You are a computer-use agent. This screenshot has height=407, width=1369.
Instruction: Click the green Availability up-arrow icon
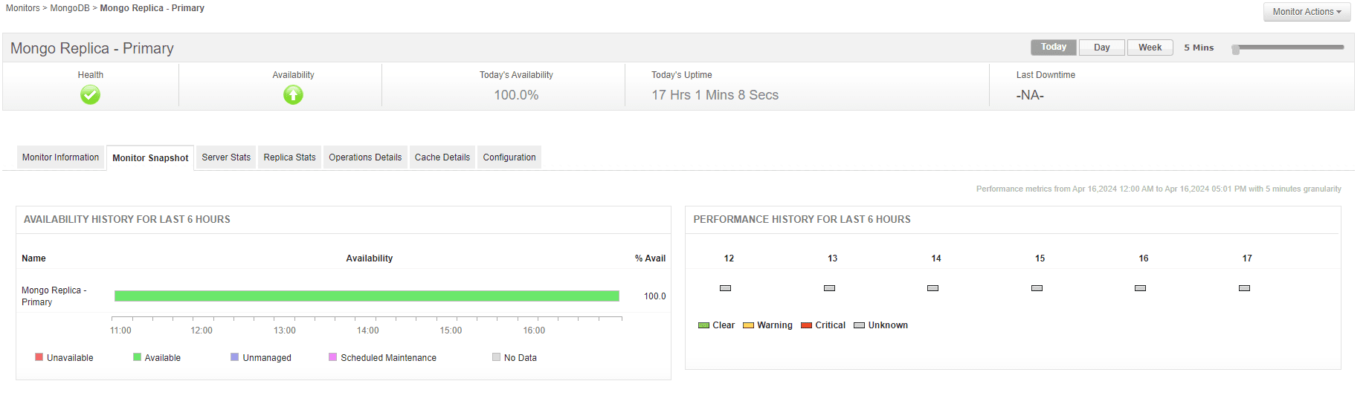click(293, 95)
